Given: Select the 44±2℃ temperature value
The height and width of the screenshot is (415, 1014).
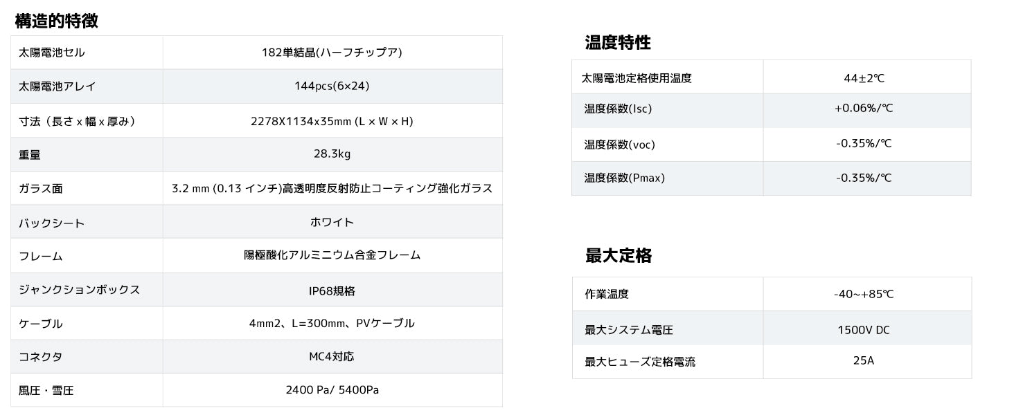Looking at the screenshot, I should (x=864, y=78).
